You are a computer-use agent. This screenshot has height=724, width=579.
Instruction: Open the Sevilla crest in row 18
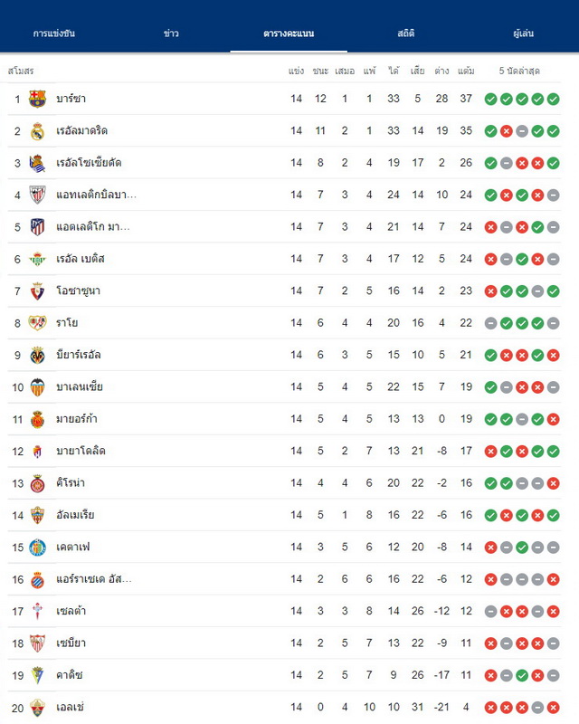tap(37, 643)
